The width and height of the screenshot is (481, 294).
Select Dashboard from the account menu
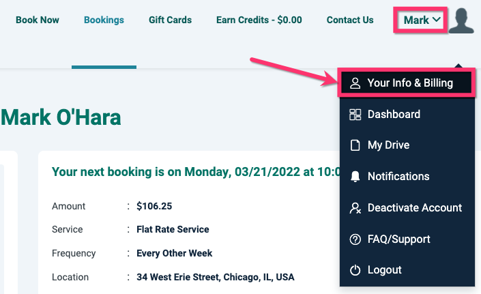[x=394, y=115]
